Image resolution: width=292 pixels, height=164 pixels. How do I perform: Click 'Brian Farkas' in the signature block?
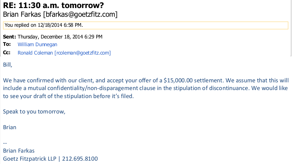[x=19, y=151]
